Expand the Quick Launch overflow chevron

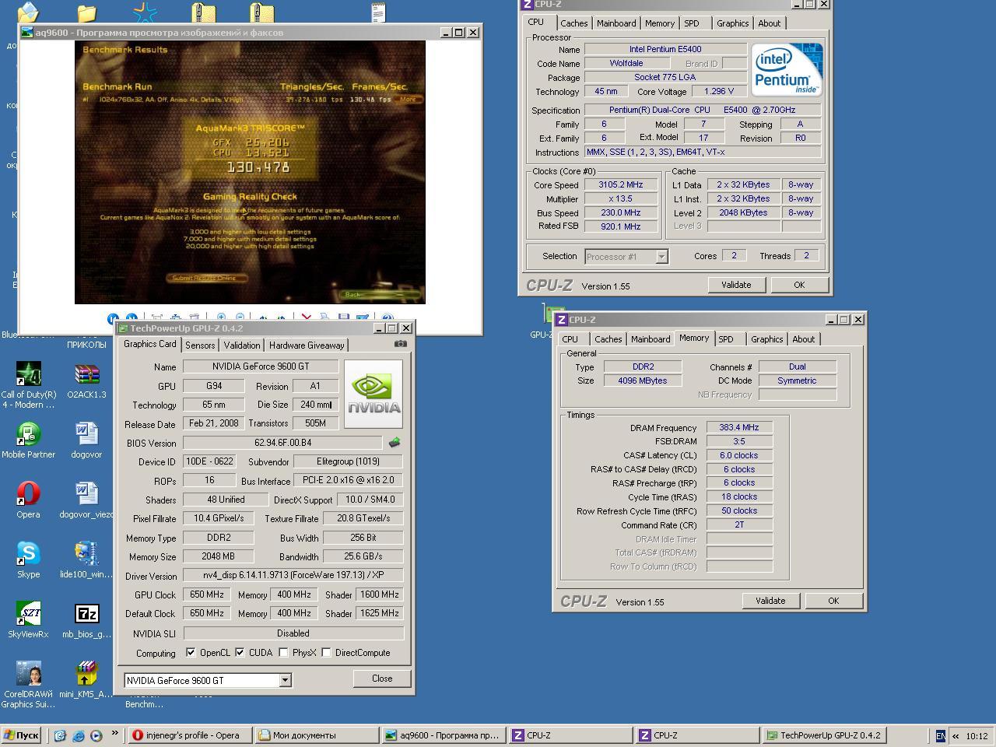tap(115, 733)
